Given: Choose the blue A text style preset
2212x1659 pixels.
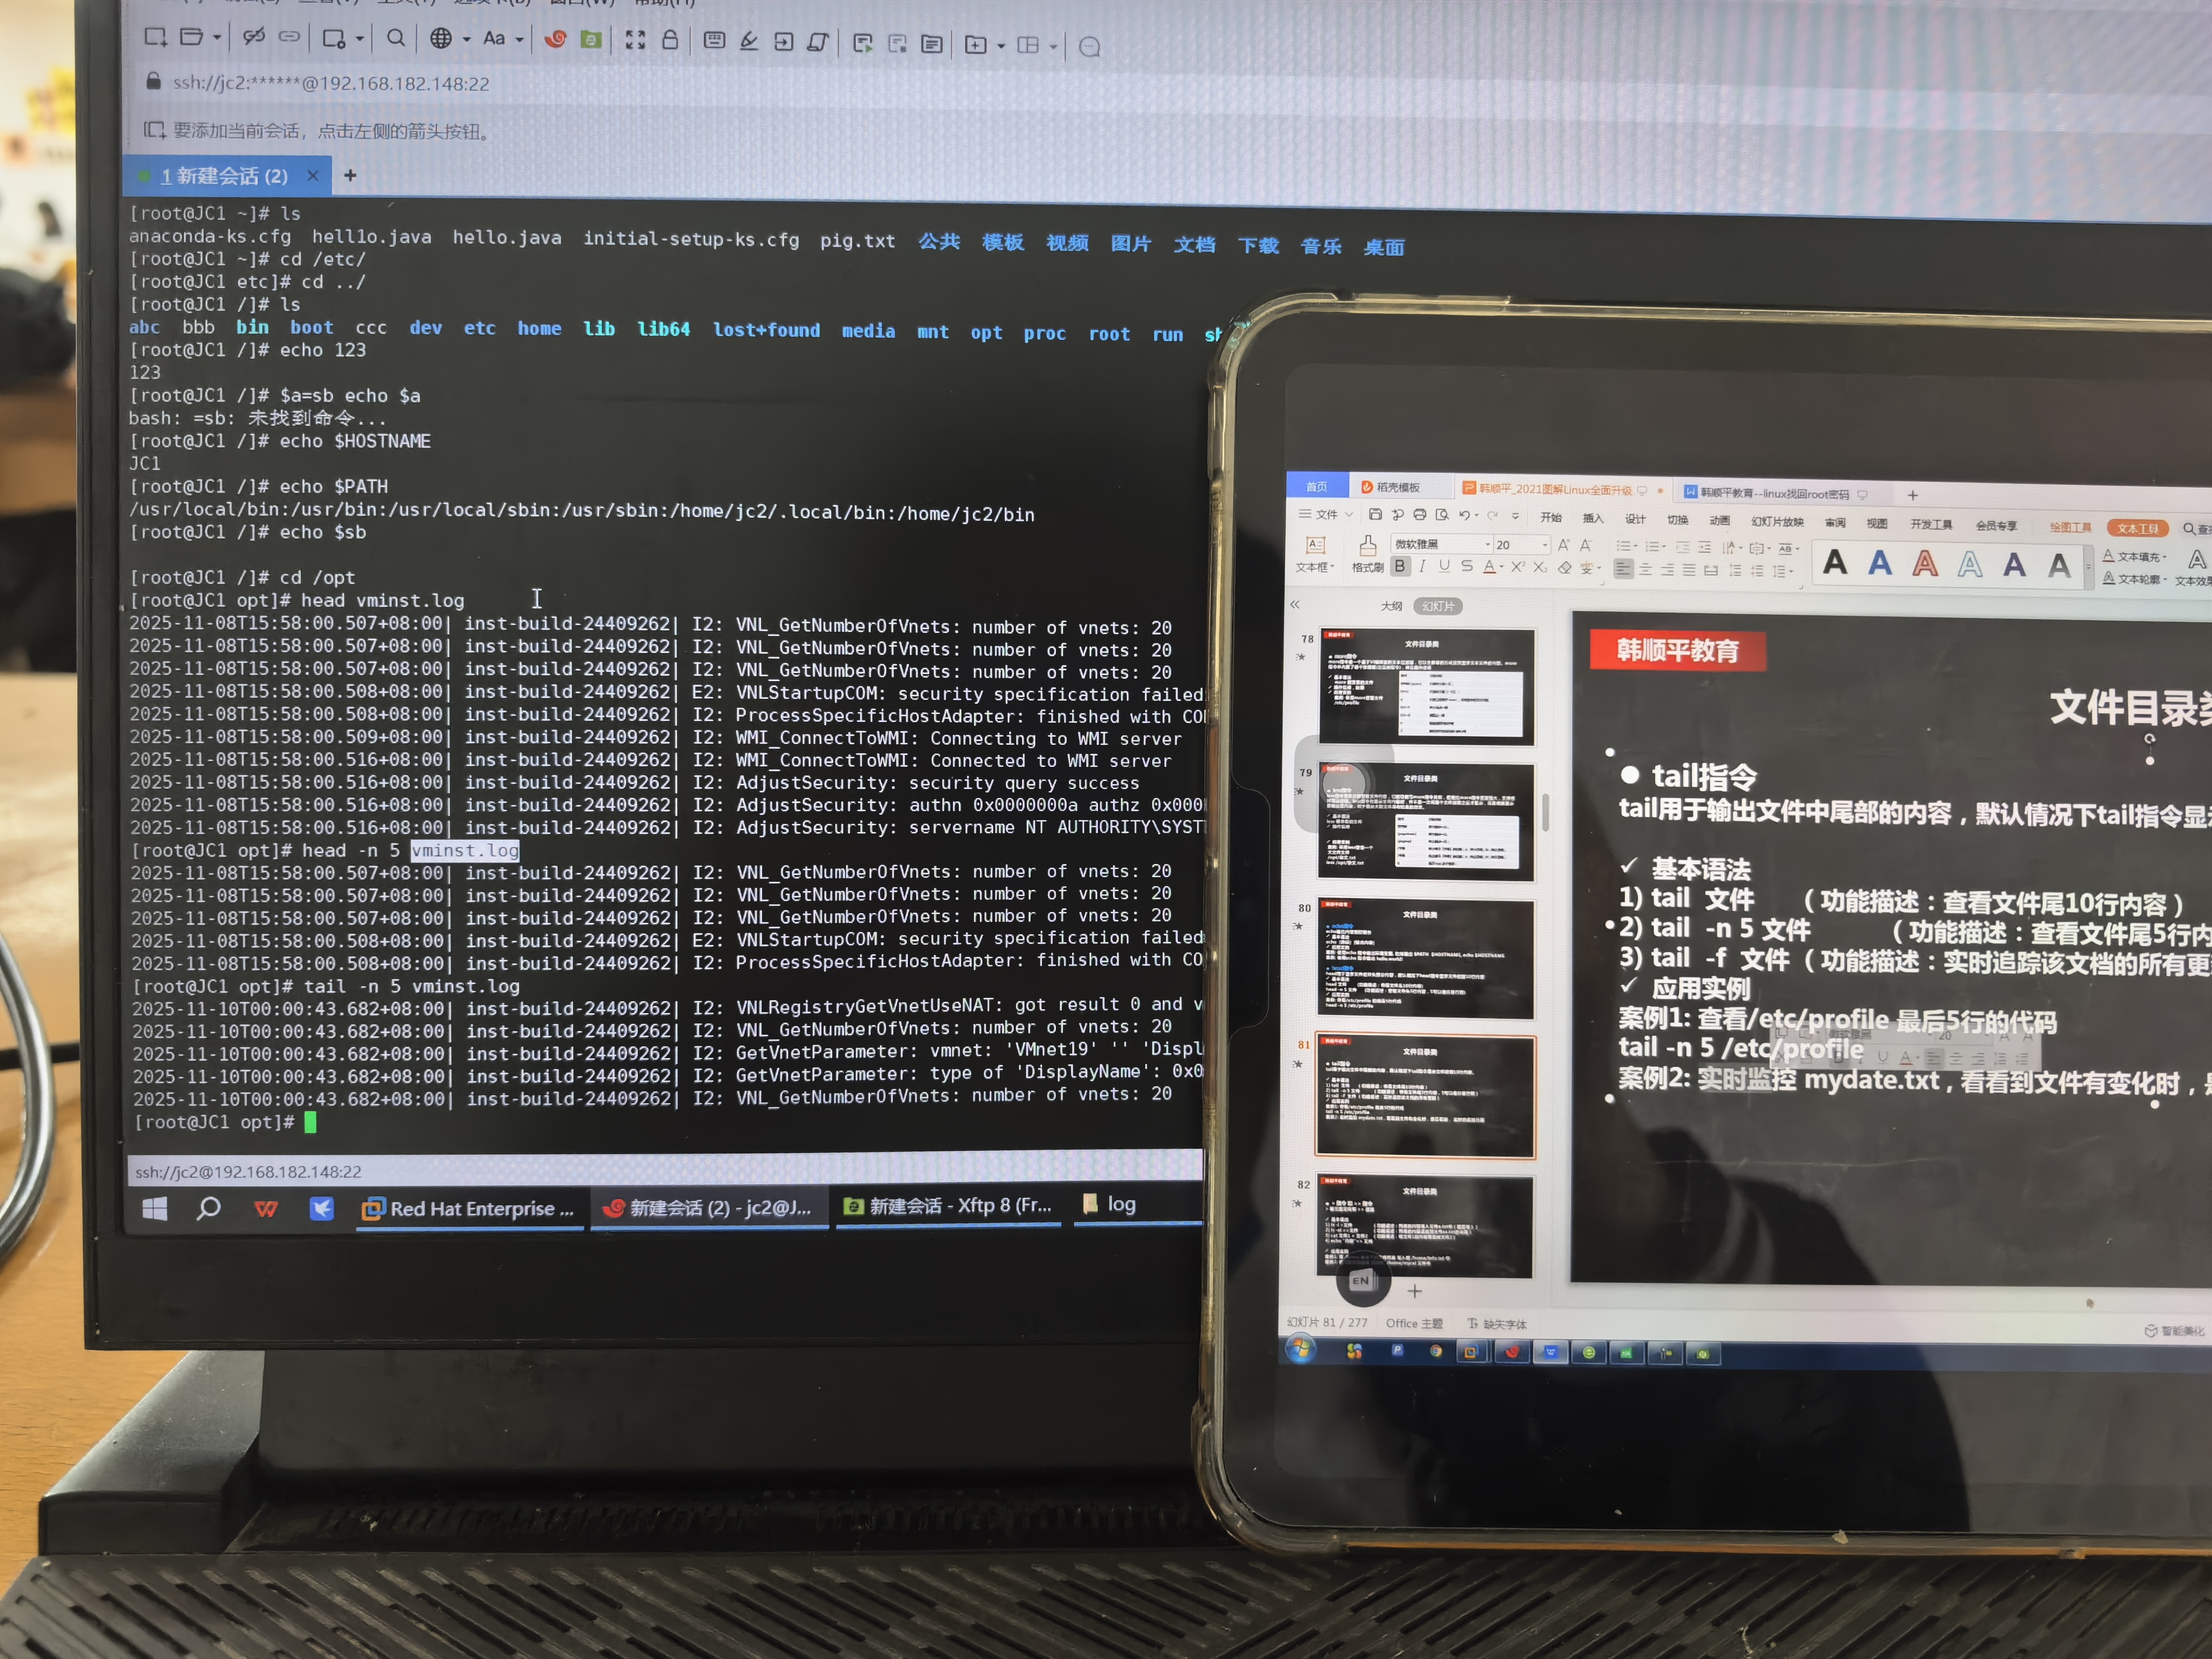Looking at the screenshot, I should pos(1880,564).
